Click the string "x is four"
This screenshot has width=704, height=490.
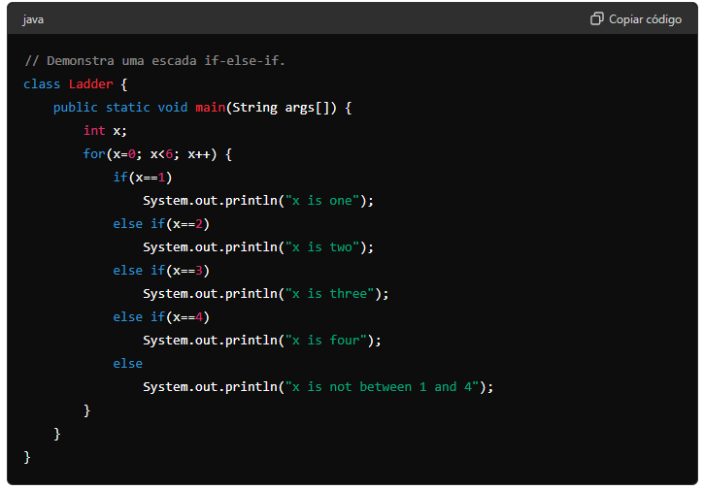pyautogui.click(x=326, y=341)
